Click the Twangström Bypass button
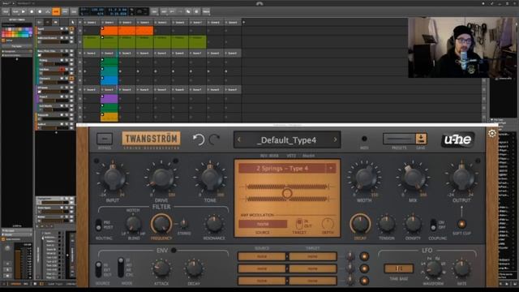Screen dimensions: 519x292 pos(105,139)
